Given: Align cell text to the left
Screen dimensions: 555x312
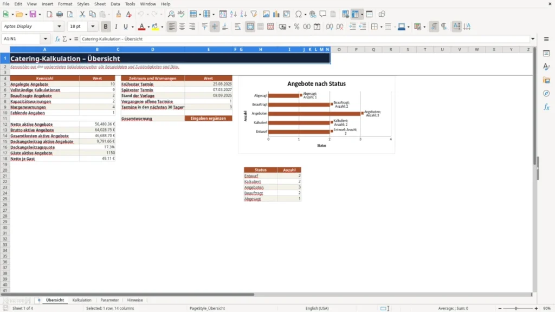Looking at the screenshot, I should click(x=172, y=27).
